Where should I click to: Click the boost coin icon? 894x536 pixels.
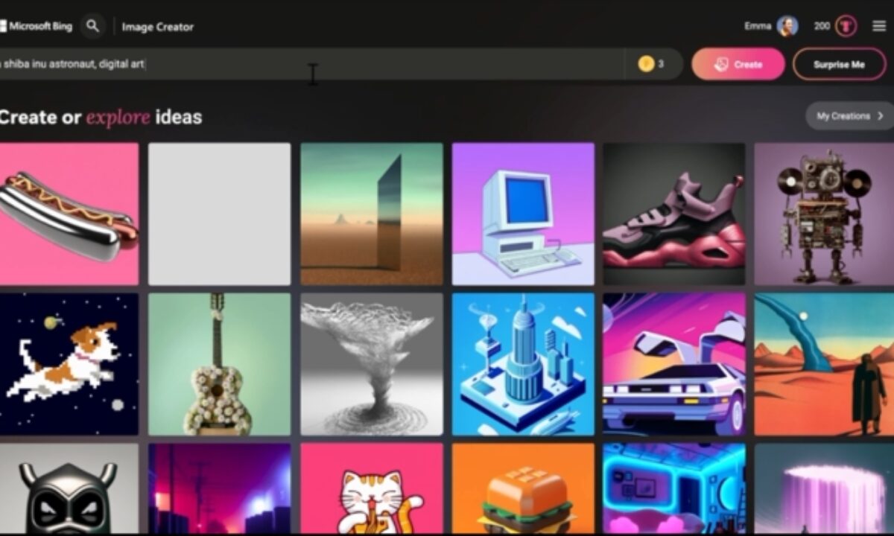click(646, 64)
